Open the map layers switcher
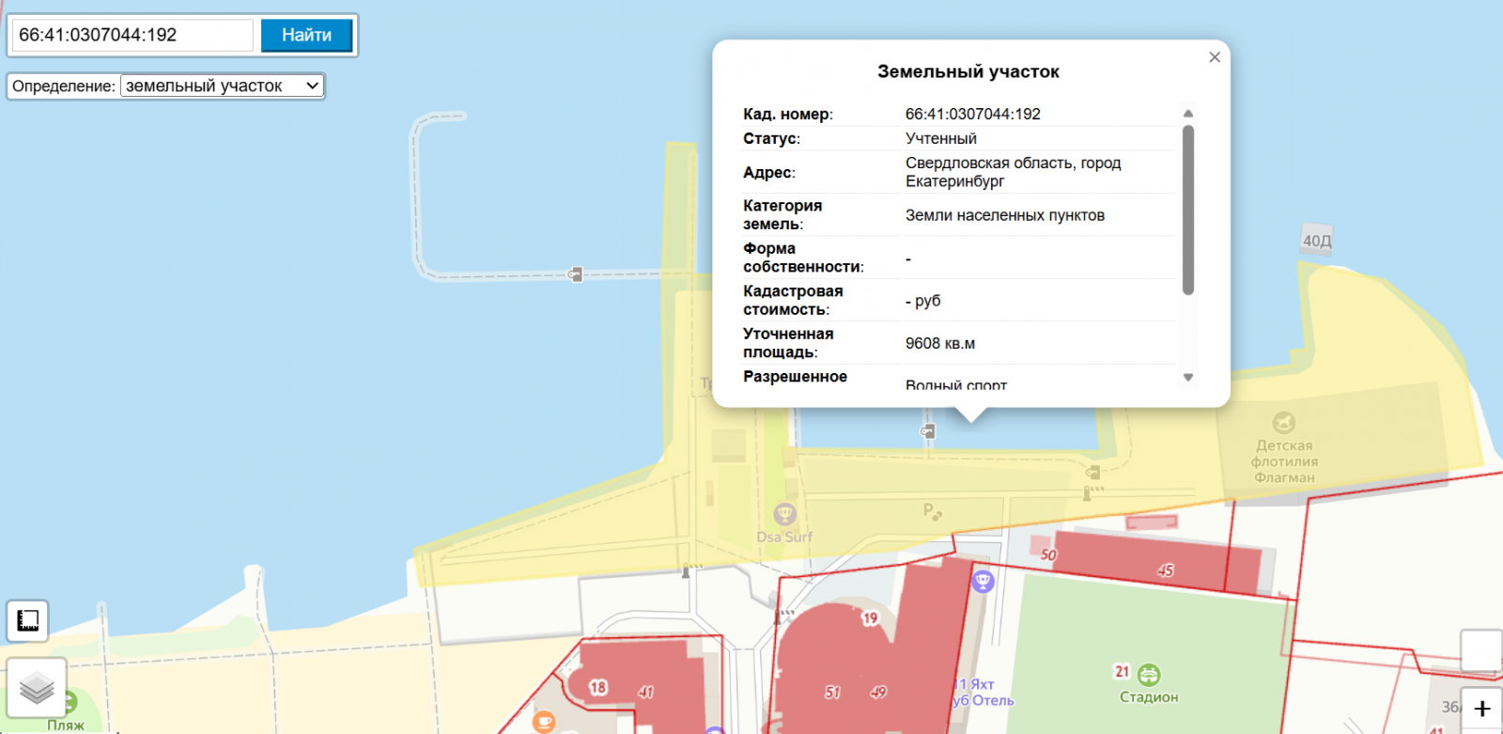1503x734 pixels. click(x=37, y=688)
